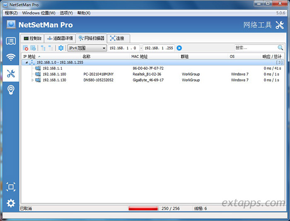Viewport: 290px width, 221px height.
Task: Click Windows 7 in the 192.168.1.130 row
Action: [x=240, y=80]
